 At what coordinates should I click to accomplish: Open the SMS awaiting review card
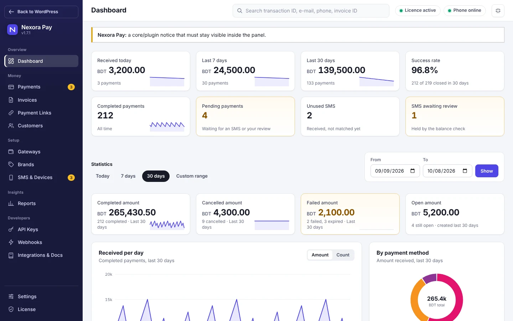455,117
